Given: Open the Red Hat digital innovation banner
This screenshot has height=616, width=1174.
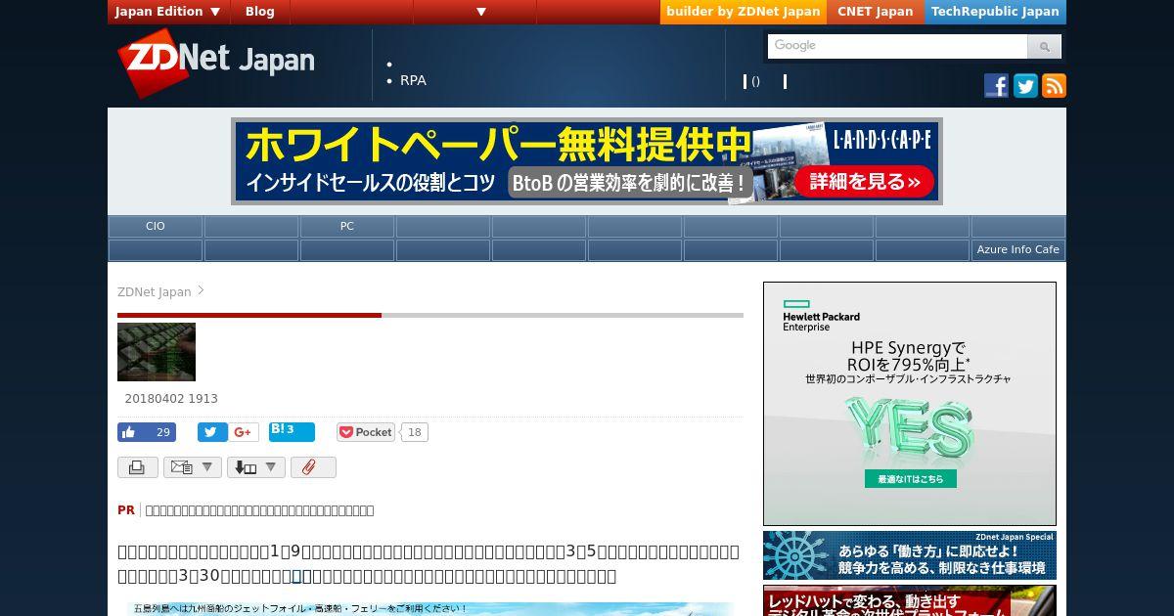Looking at the screenshot, I should pos(910,600).
